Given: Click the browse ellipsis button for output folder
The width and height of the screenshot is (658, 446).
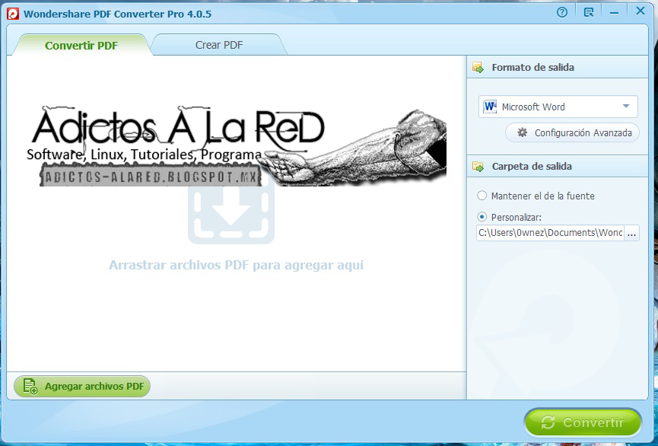Looking at the screenshot, I should pos(632,234).
